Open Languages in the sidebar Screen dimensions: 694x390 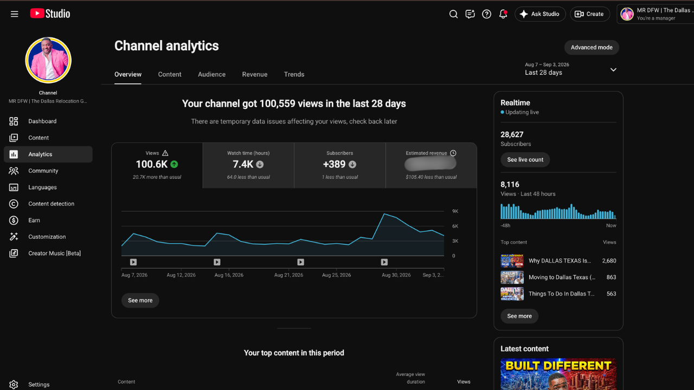(48, 187)
